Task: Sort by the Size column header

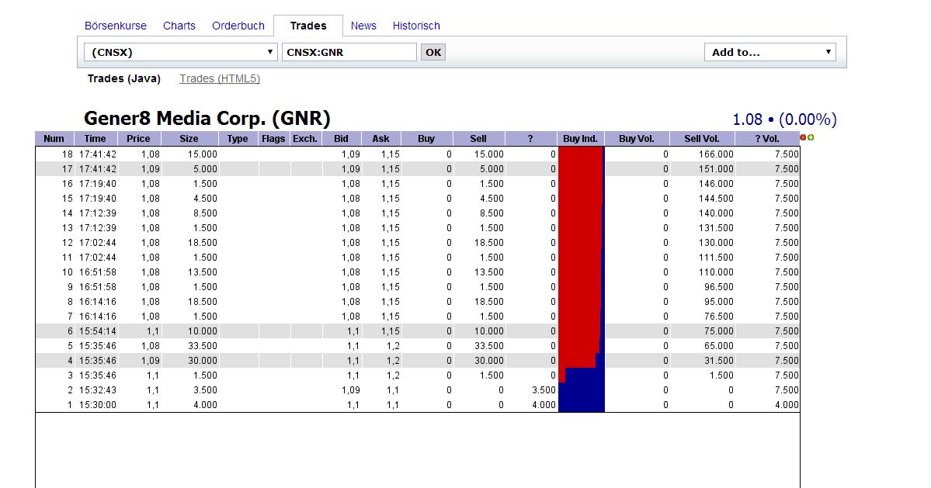Action: pyautogui.click(x=189, y=139)
